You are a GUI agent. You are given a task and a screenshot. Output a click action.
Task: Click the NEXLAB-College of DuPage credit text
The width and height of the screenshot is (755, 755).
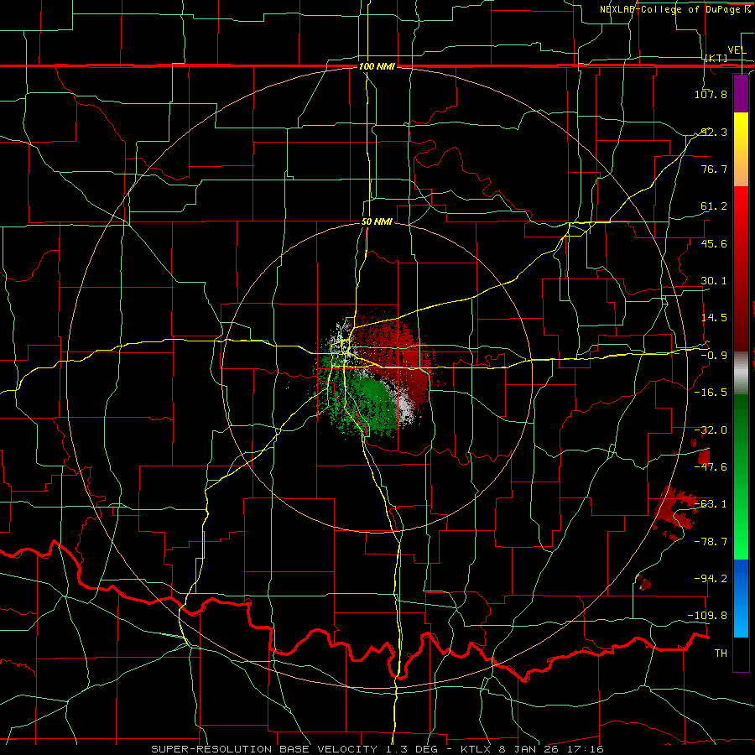click(674, 9)
